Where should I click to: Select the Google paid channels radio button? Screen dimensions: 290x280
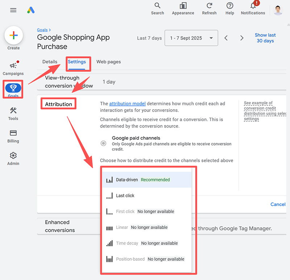click(103, 143)
